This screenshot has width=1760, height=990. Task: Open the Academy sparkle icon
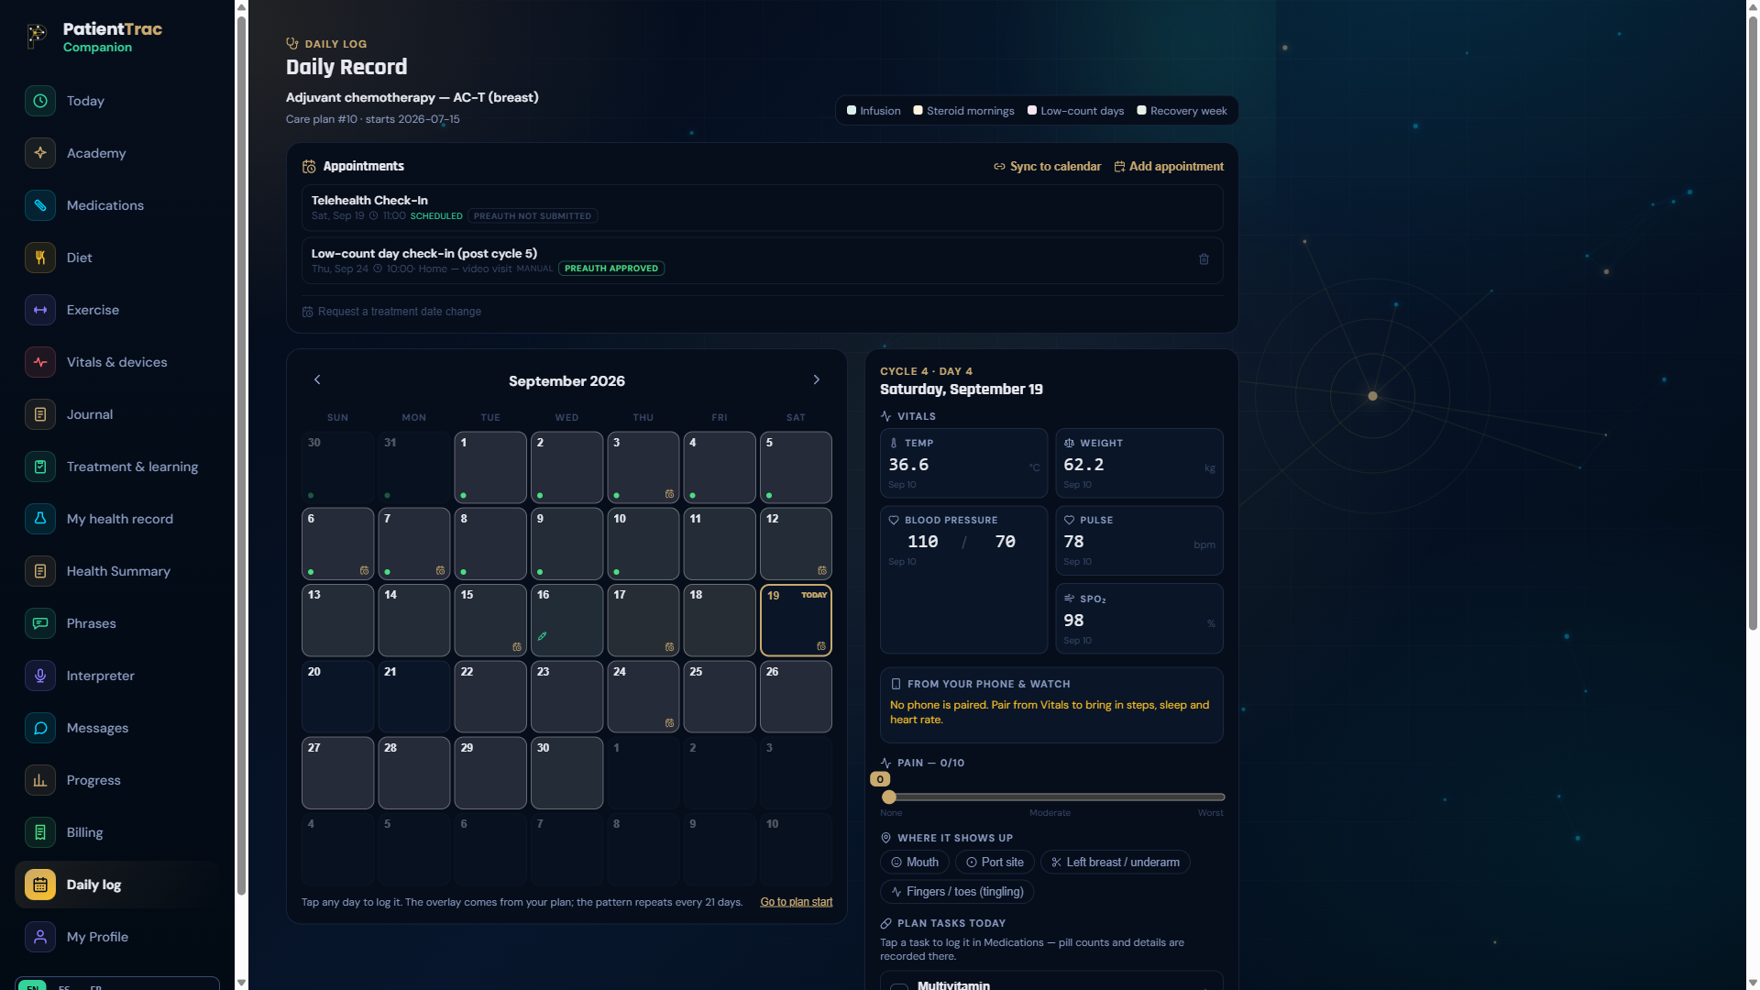40,153
